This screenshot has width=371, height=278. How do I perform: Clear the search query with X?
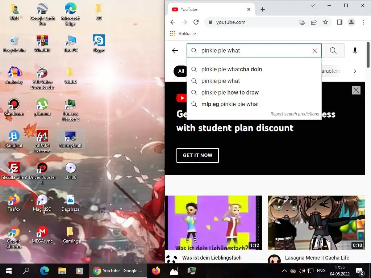coord(315,51)
